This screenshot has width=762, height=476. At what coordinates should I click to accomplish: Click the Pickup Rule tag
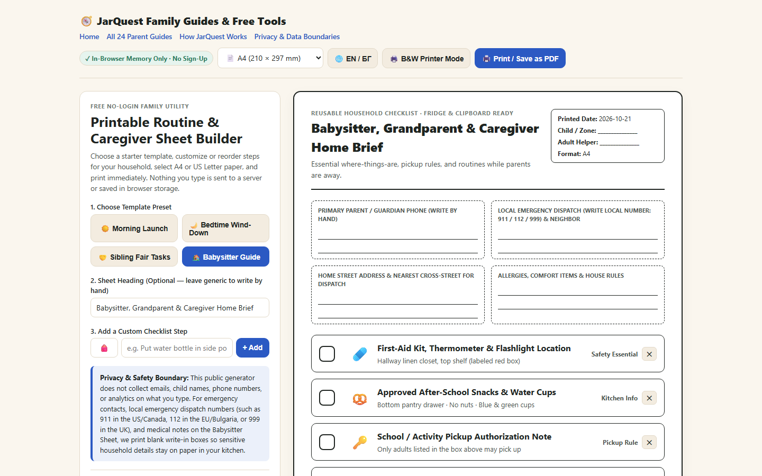click(620, 443)
